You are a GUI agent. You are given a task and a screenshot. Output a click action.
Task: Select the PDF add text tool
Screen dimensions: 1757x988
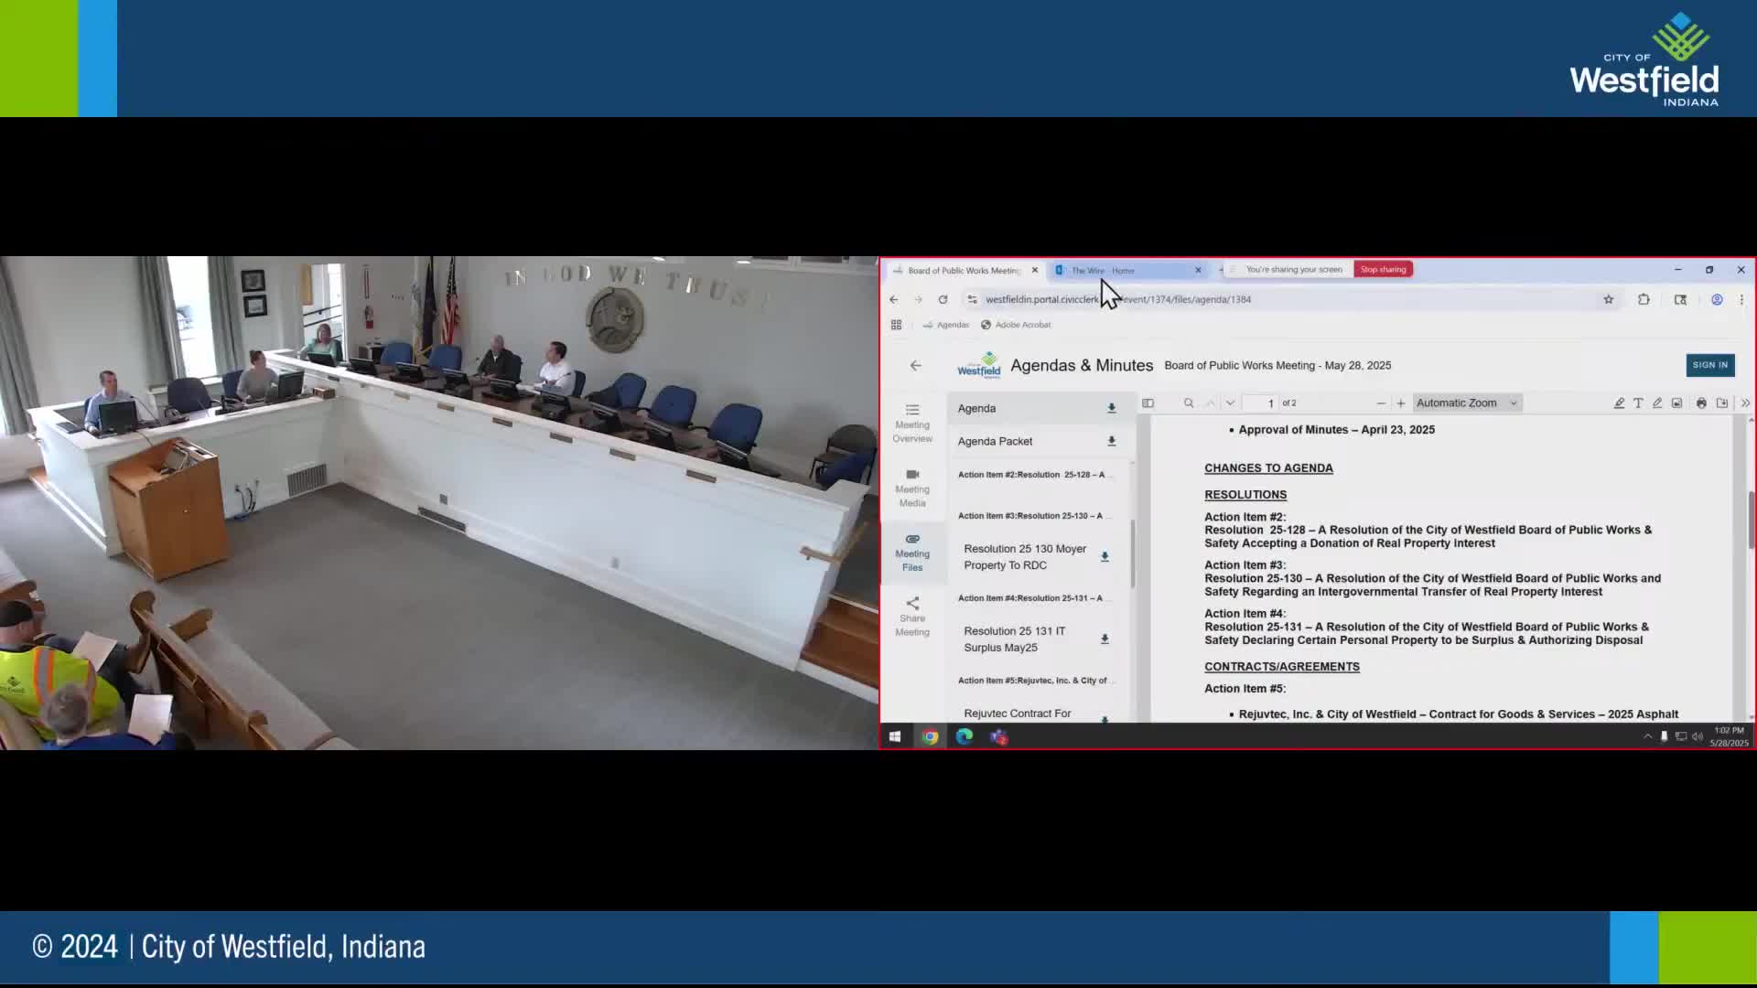[1638, 403]
